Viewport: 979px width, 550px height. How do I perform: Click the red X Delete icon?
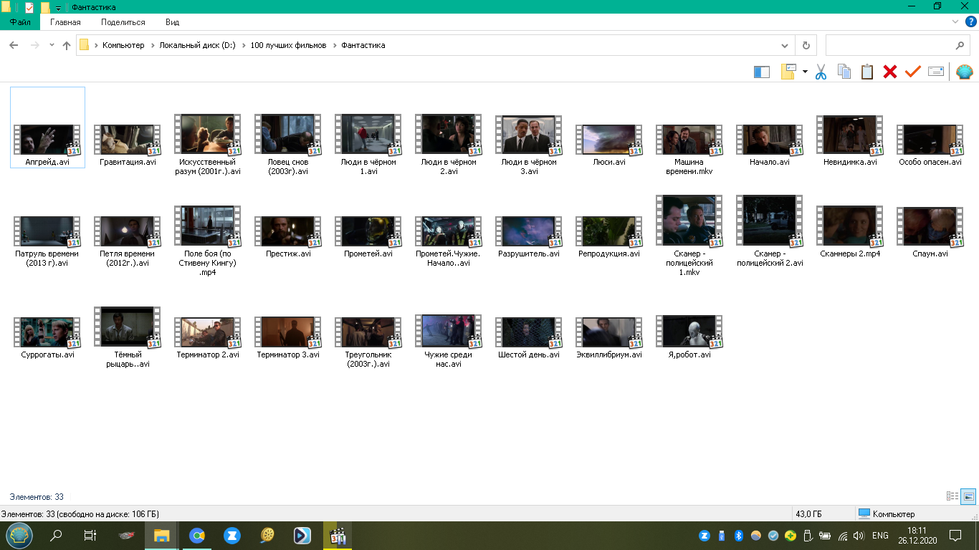pos(890,72)
